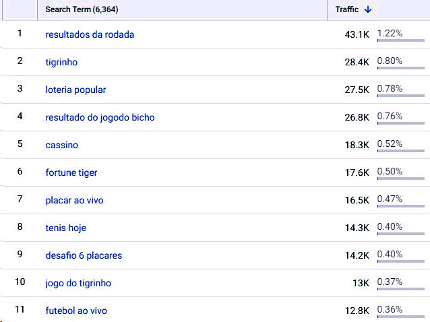Open the 'fortune tiger' keyword link
The image size is (430, 322).
(x=71, y=172)
